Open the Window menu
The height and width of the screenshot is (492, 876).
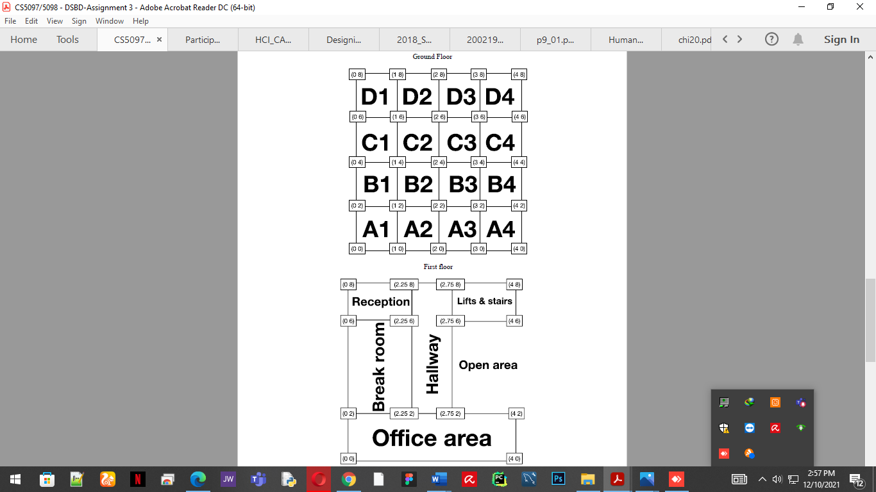(110, 20)
